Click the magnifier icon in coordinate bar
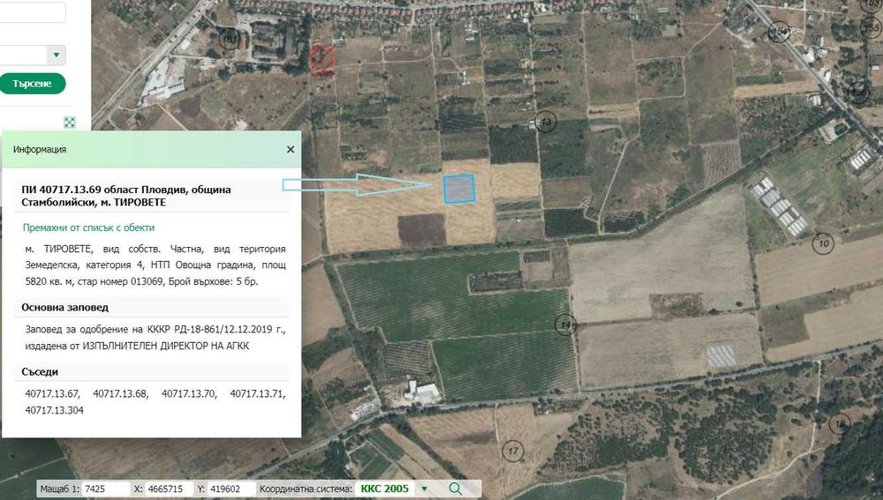The width and height of the screenshot is (883, 500). 455,489
